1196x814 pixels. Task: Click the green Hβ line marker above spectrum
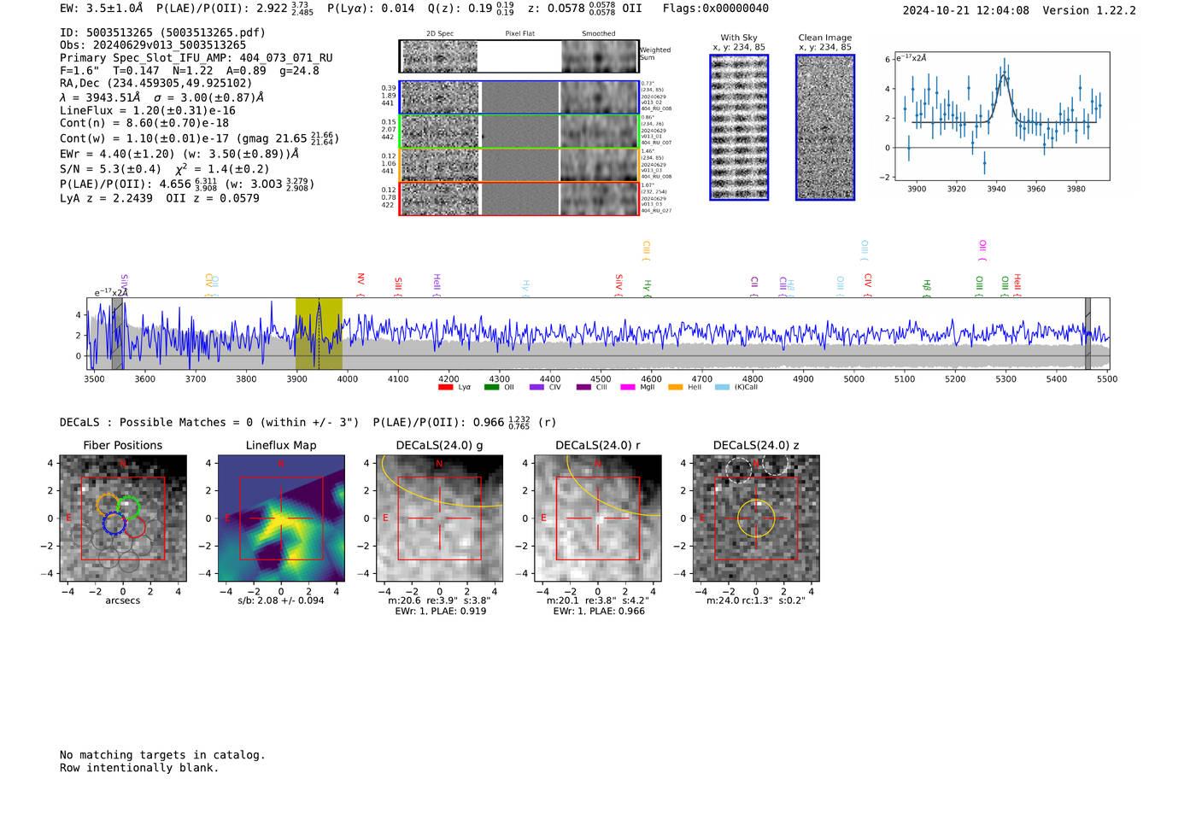pos(927,287)
